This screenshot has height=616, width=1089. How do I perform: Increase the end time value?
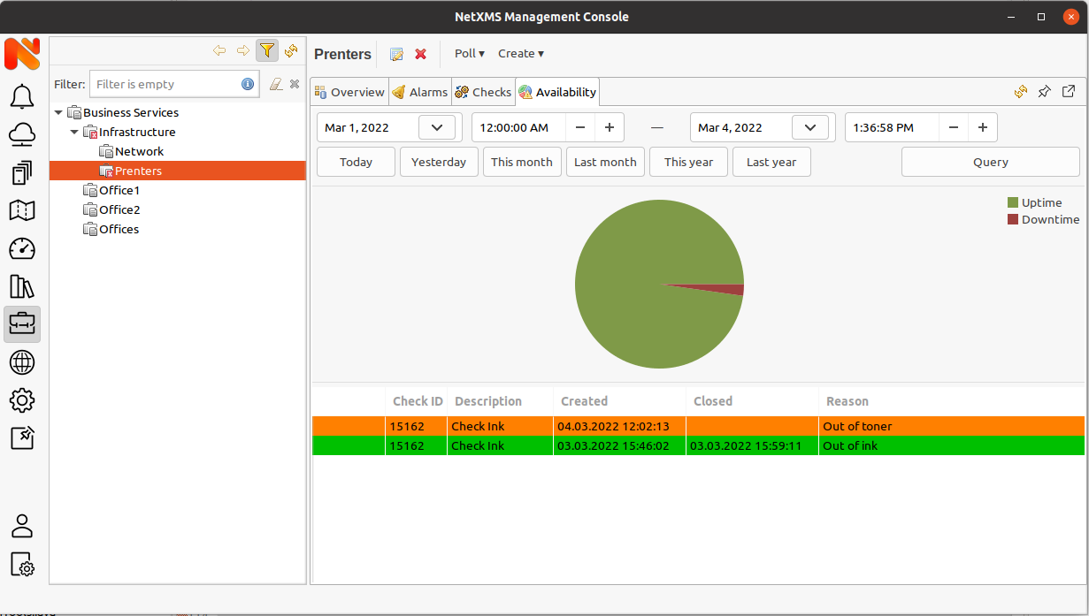(x=982, y=127)
